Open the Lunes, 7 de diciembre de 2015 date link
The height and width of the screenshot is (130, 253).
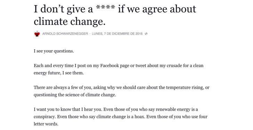pos(117,34)
